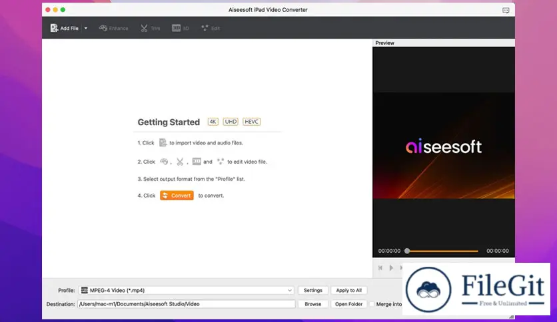Image resolution: width=557 pixels, height=322 pixels.
Task: Click the HEVC badge
Action: coord(251,122)
